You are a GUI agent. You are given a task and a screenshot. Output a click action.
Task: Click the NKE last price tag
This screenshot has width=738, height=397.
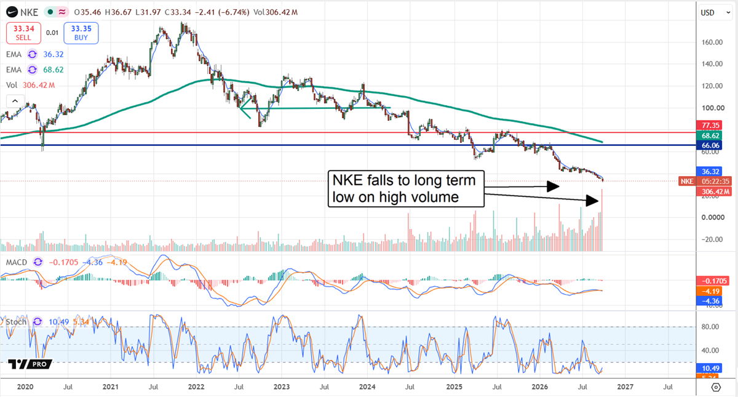pos(687,181)
